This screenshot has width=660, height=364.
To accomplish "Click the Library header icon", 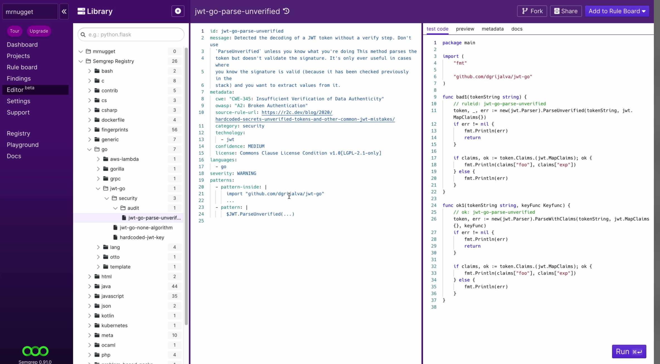I will pos(81,11).
